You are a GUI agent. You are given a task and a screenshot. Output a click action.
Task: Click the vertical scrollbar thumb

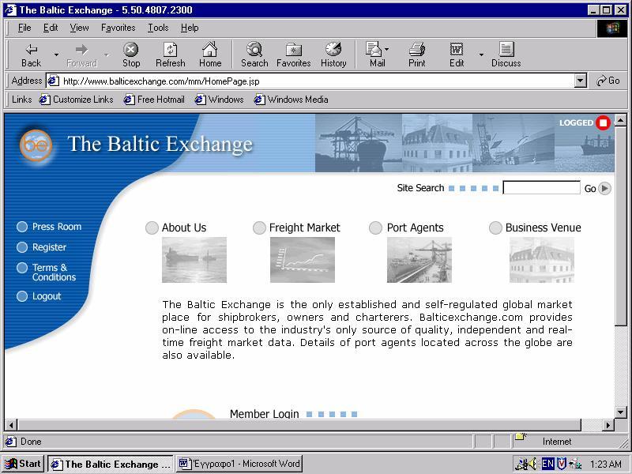[x=621, y=225]
